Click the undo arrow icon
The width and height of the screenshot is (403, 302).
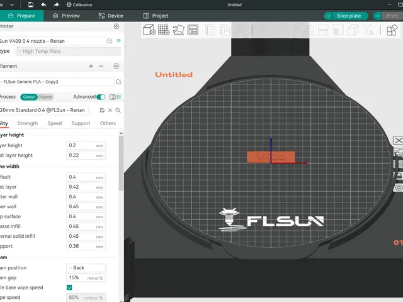(x=43, y=4)
